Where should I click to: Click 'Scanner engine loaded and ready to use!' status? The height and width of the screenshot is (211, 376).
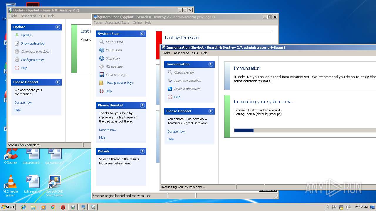[122, 196]
